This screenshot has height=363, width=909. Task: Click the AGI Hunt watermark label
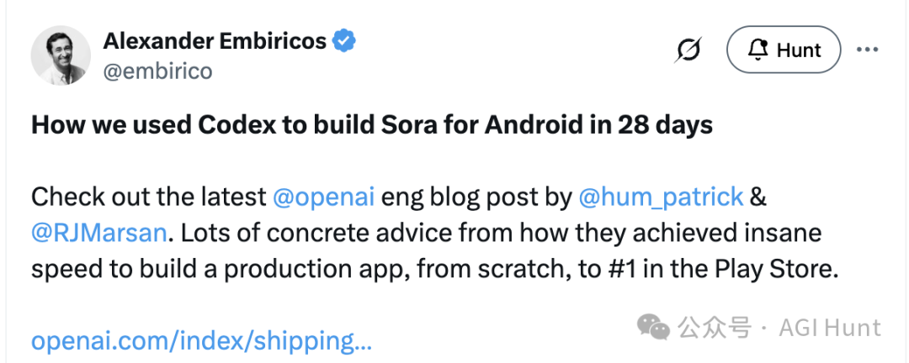tap(829, 328)
